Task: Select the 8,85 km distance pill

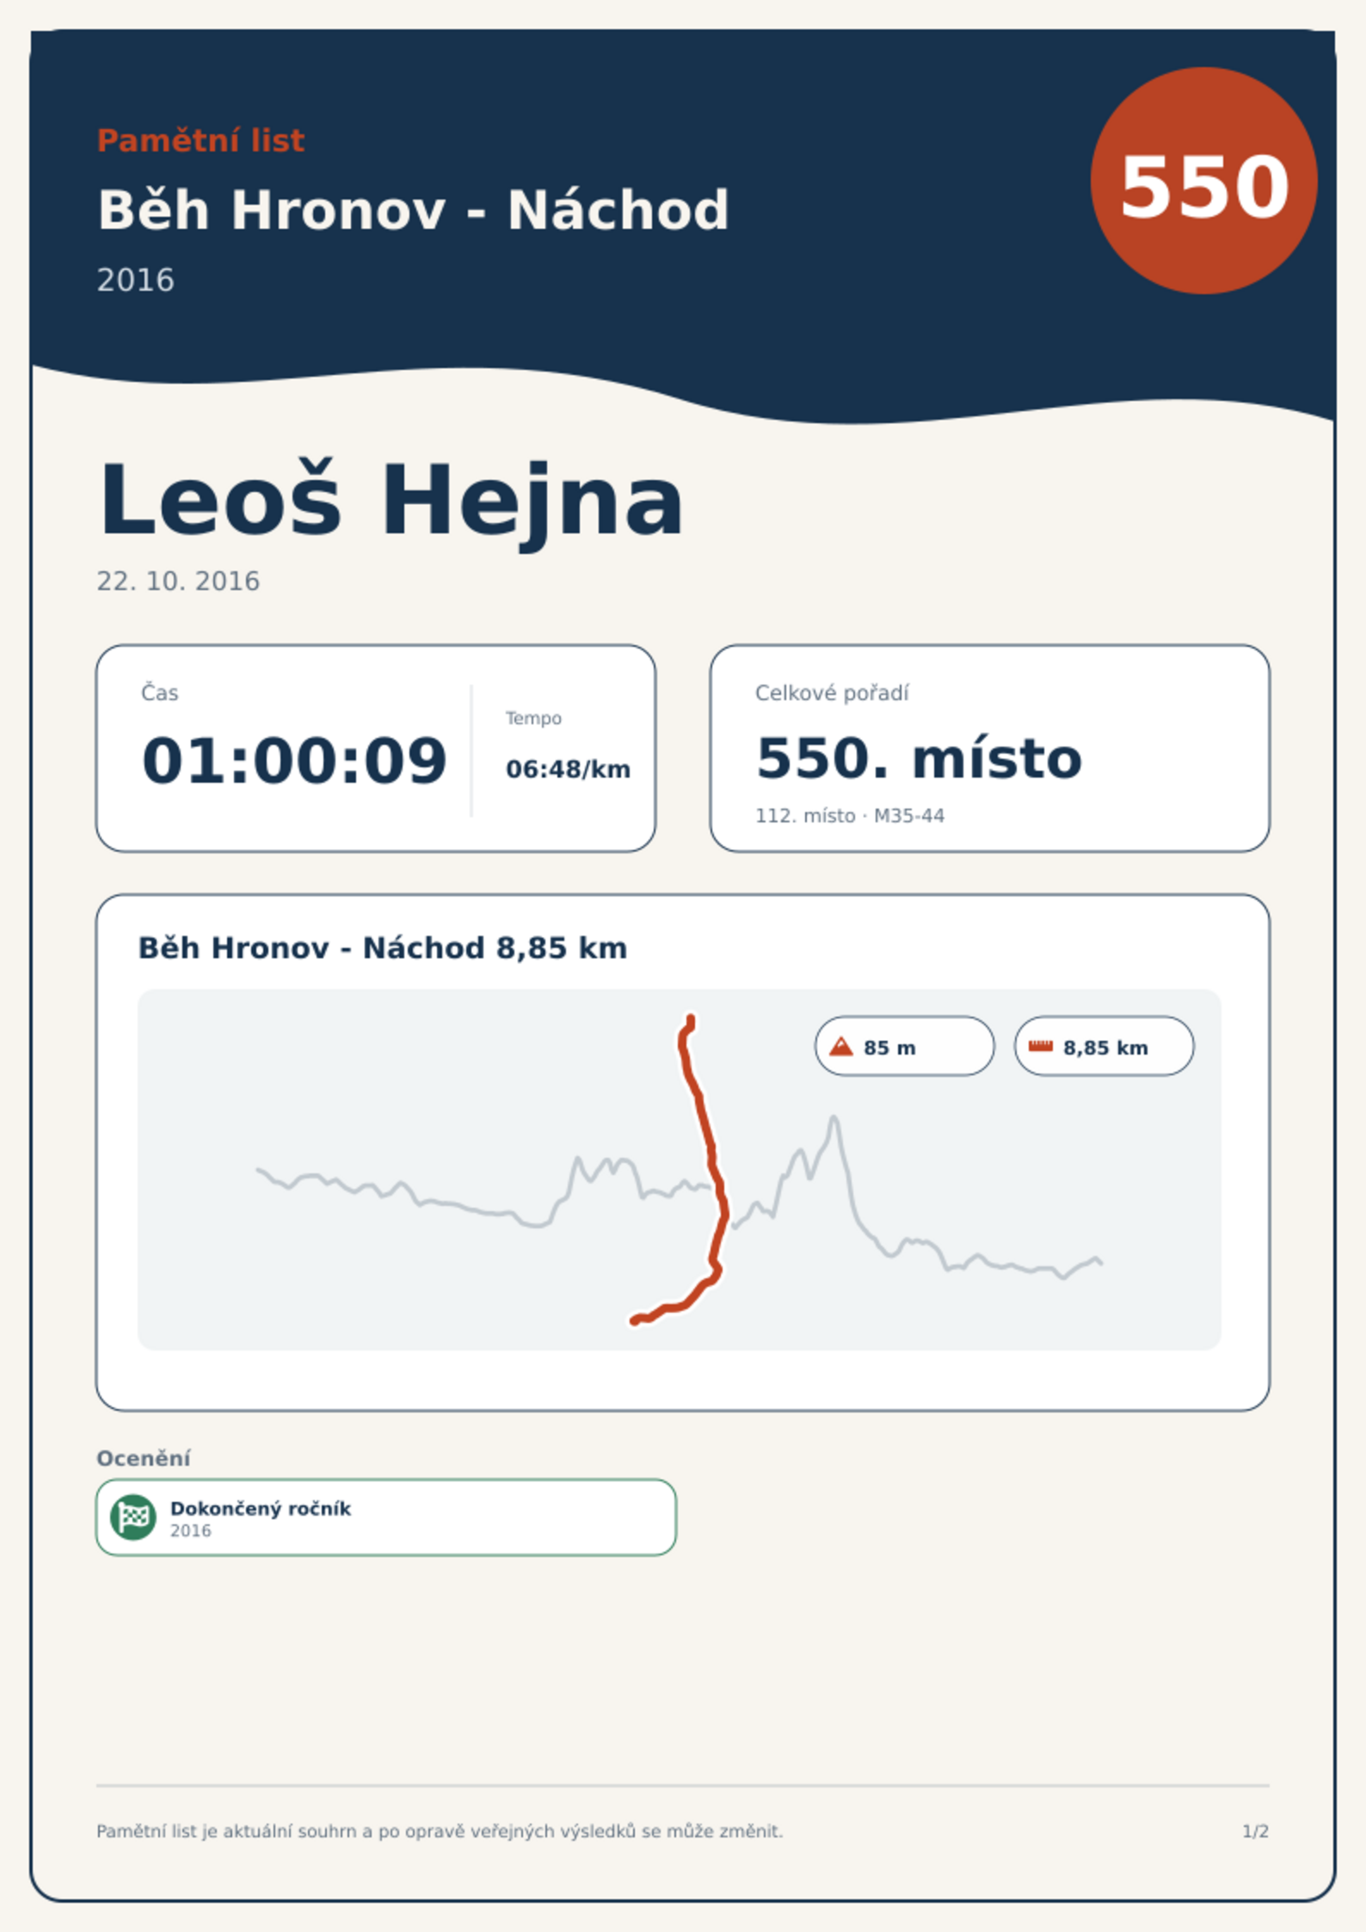Action: [1104, 1046]
